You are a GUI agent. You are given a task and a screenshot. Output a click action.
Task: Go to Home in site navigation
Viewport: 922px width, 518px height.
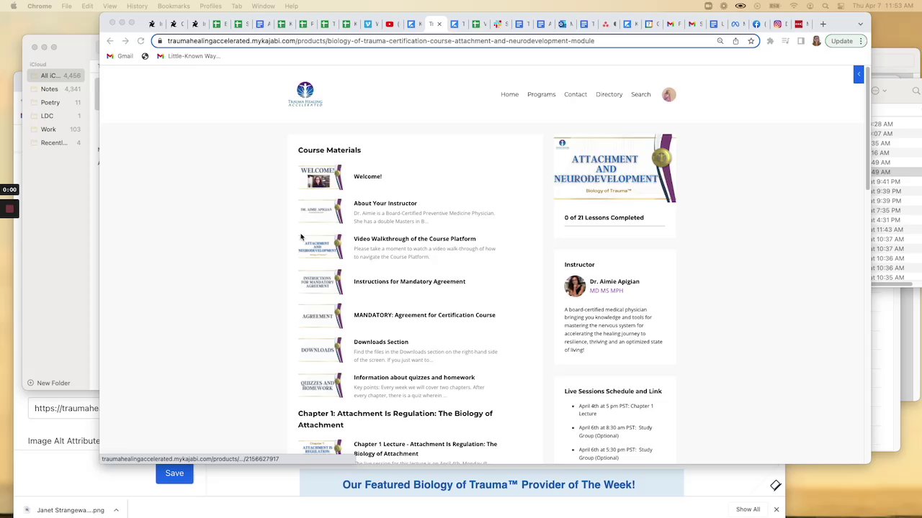click(x=509, y=94)
